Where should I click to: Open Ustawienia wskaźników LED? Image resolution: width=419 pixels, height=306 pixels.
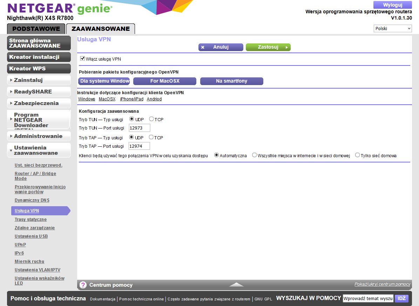(x=40, y=281)
